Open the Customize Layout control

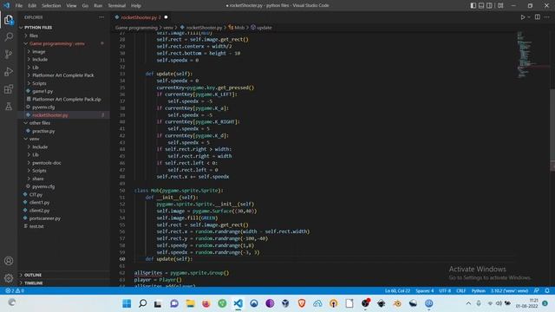500,5
